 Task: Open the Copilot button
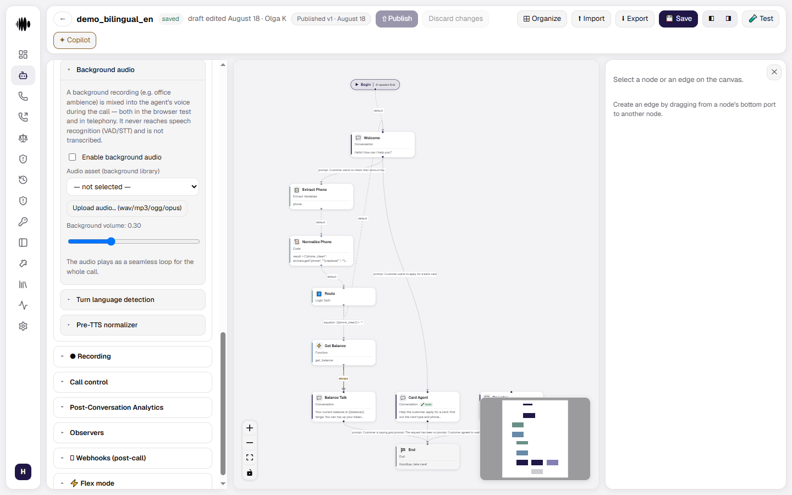point(75,40)
